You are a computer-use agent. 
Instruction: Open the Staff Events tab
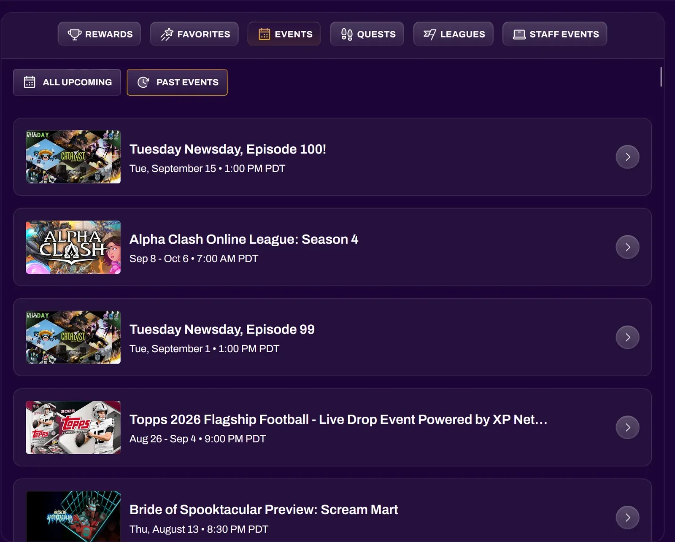555,34
